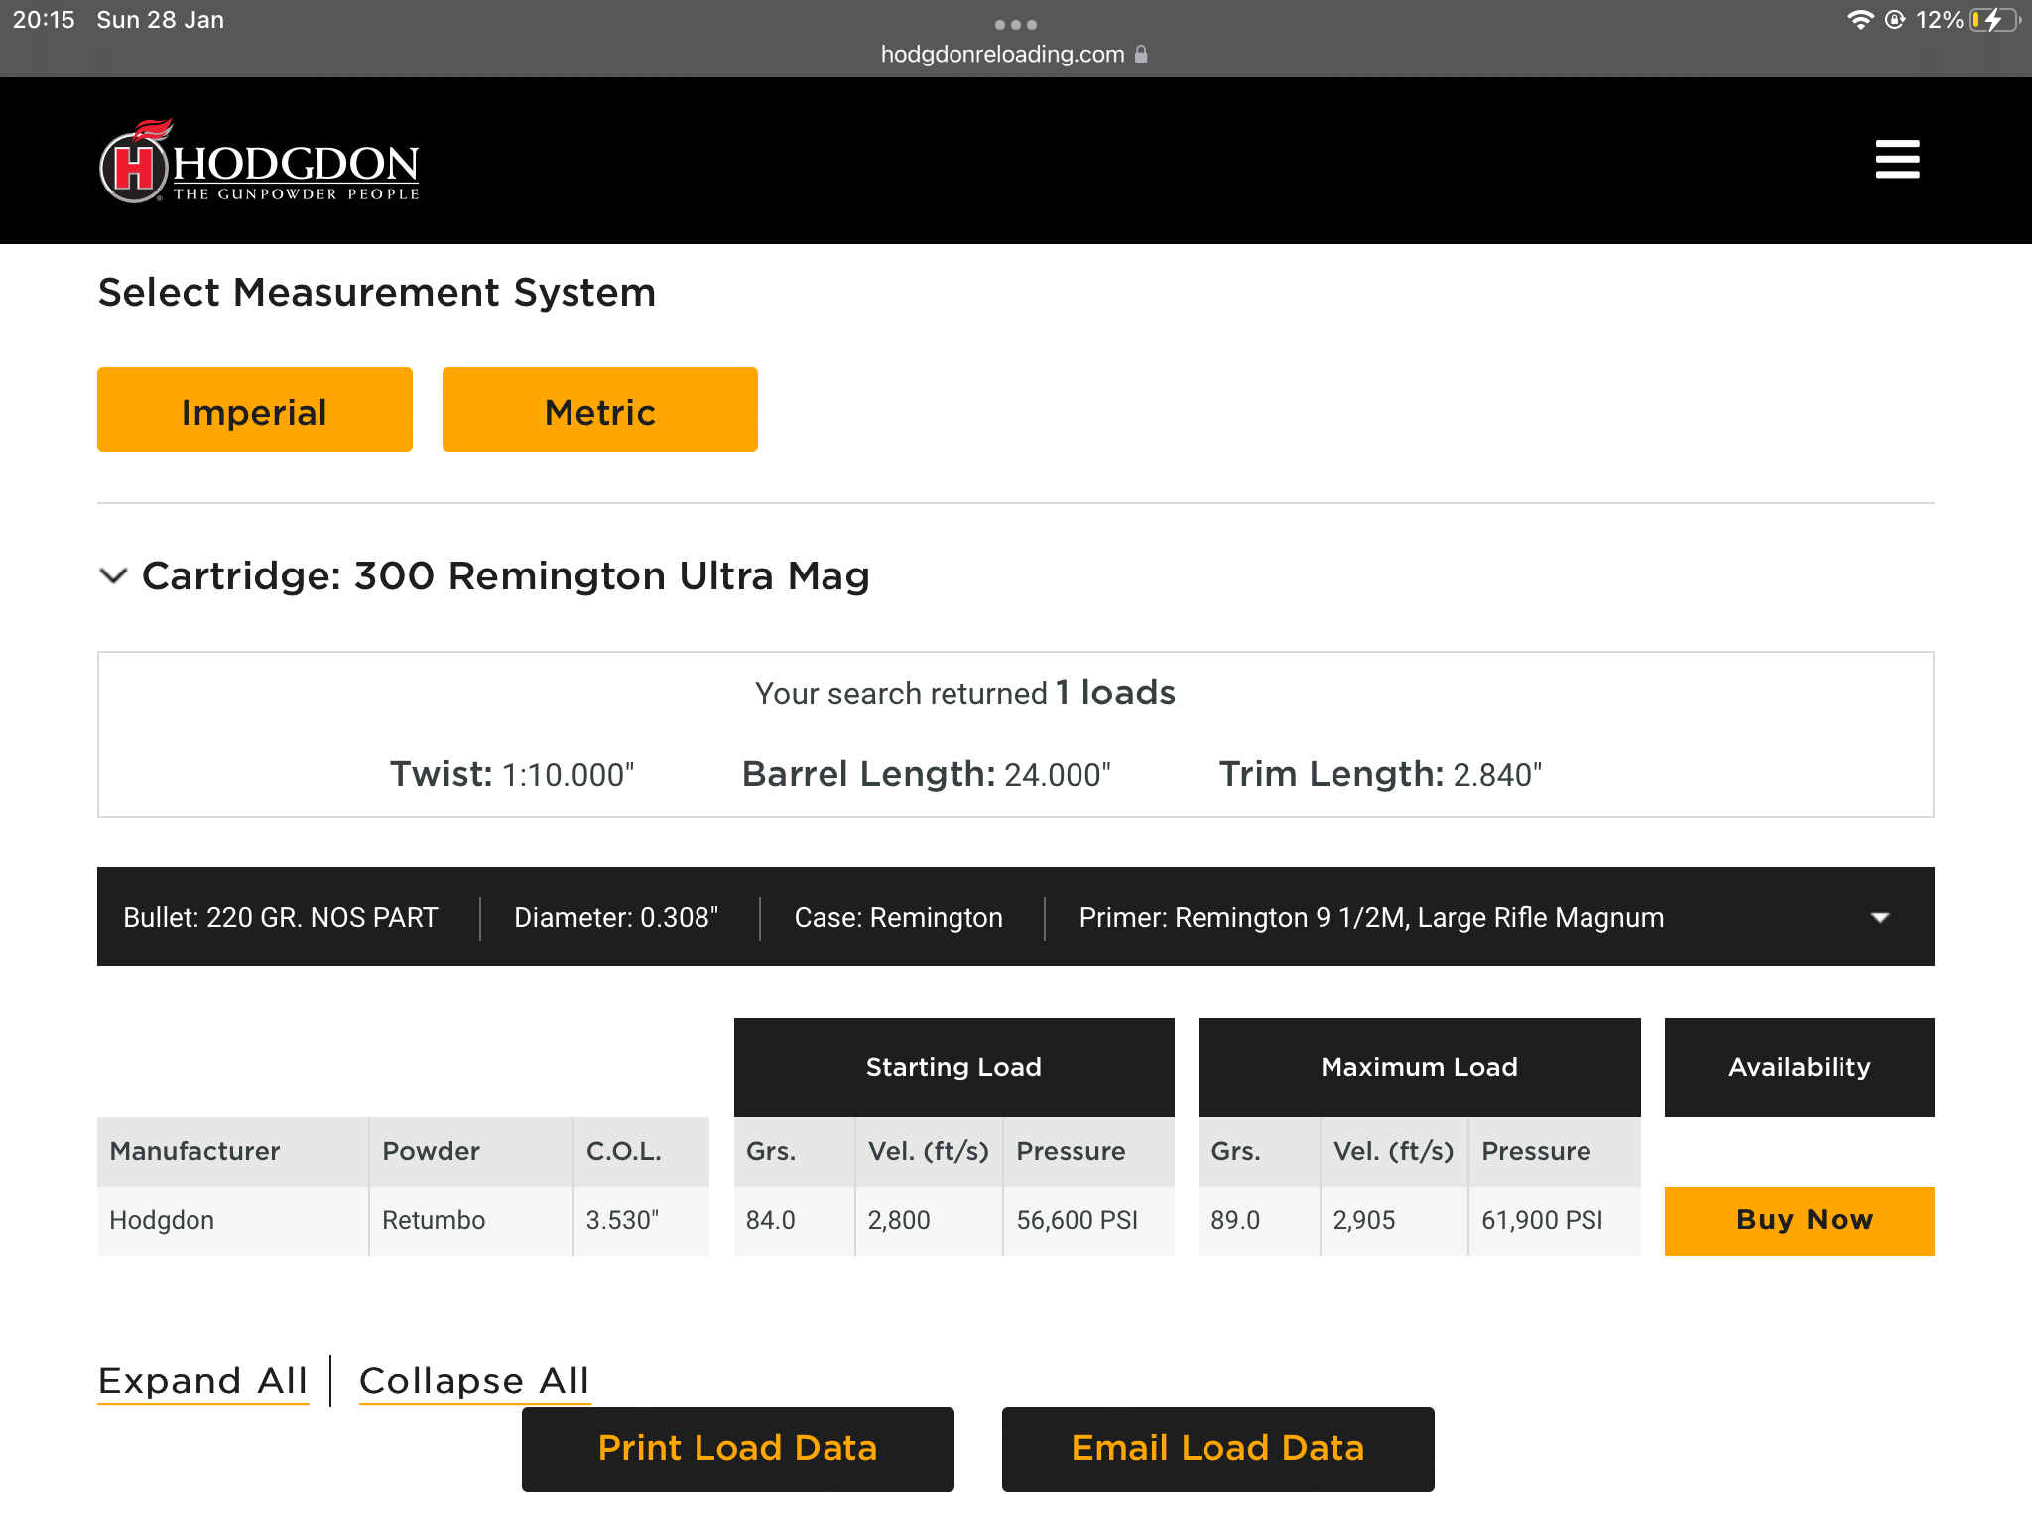
Task: Click the Barrel Length: 24.000" text
Action: 927,774
